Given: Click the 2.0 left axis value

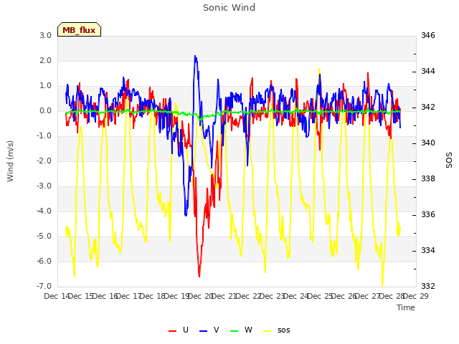Looking at the screenshot, I should (x=45, y=61).
